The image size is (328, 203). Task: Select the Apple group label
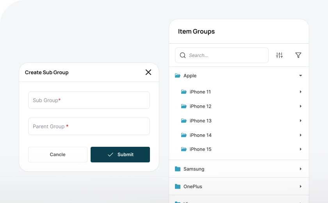(x=190, y=76)
